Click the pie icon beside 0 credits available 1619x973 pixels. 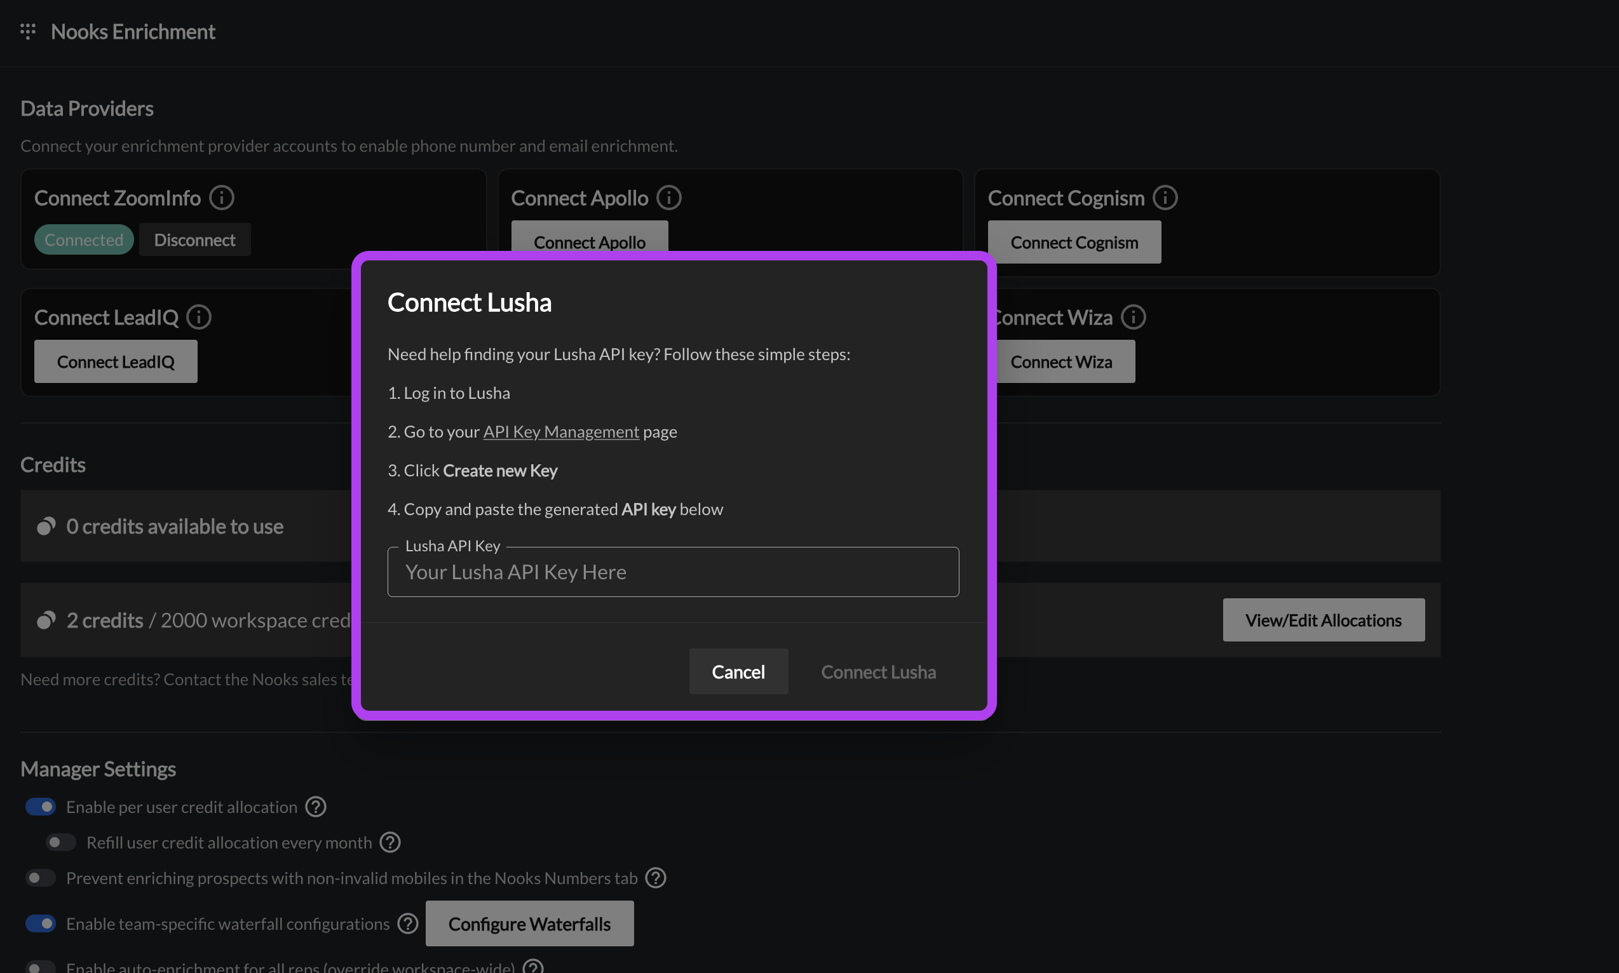tap(46, 526)
